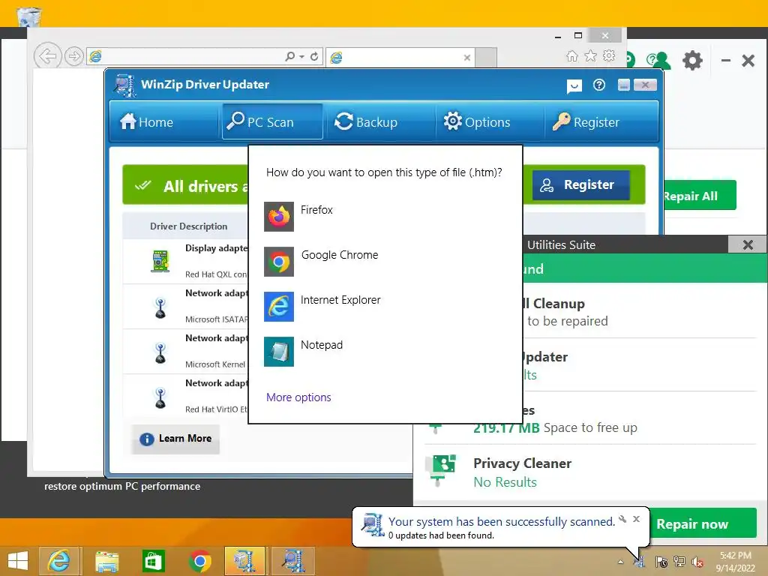Screen dimensions: 768x576
Task: Select the Privacy Cleaner heading
Action: coord(522,463)
